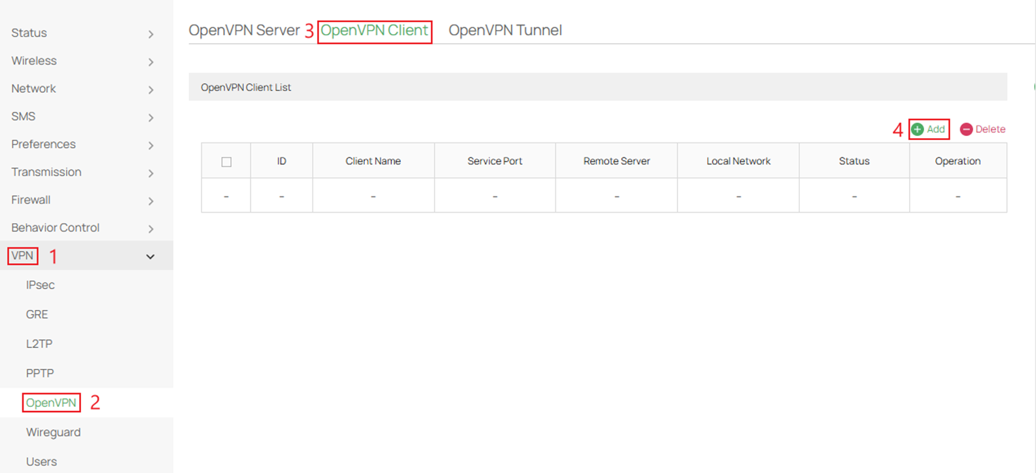This screenshot has width=1036, height=473.
Task: Open the Network sidebar section
Action: click(33, 88)
